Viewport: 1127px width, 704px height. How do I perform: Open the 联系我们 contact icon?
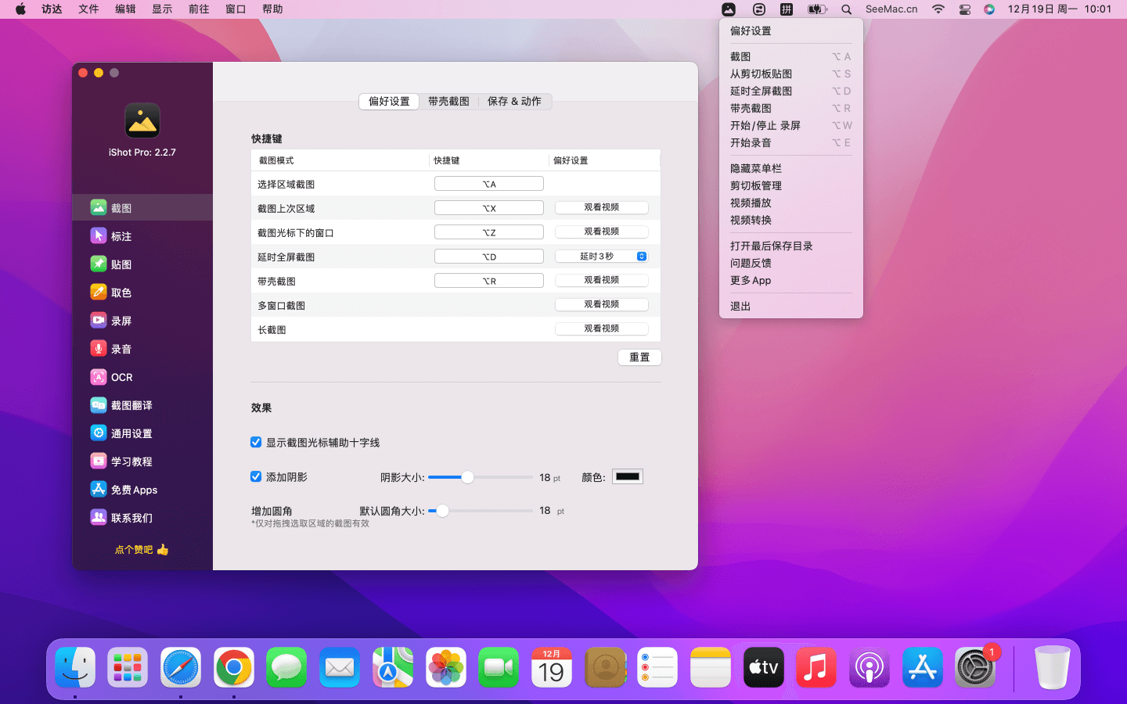click(98, 517)
